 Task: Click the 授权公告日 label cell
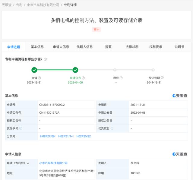coord(112,121)
